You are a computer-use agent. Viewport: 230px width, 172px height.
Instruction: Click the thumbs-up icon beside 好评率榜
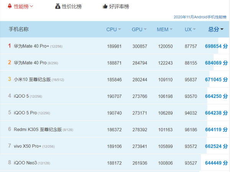pos(105,6)
